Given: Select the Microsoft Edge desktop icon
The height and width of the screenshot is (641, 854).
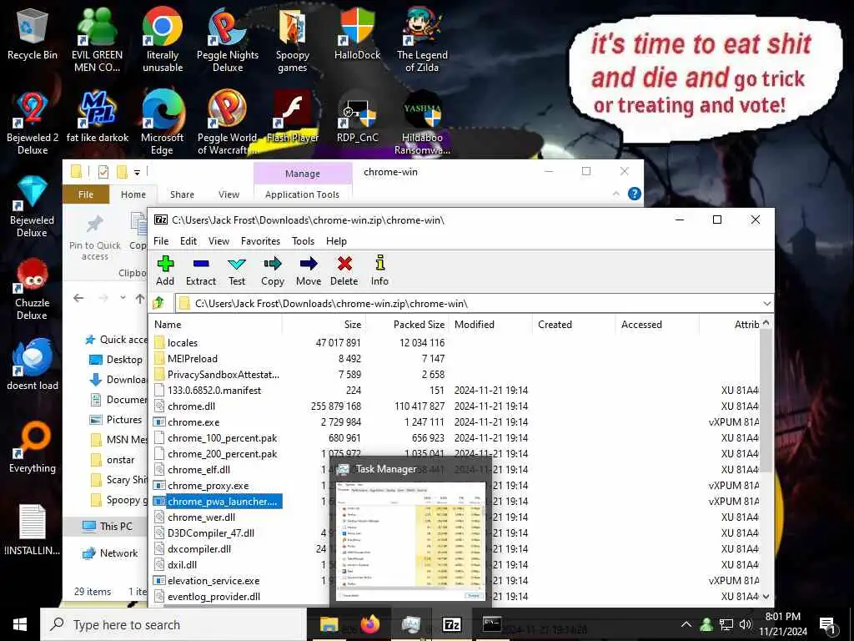Looking at the screenshot, I should tap(163, 124).
